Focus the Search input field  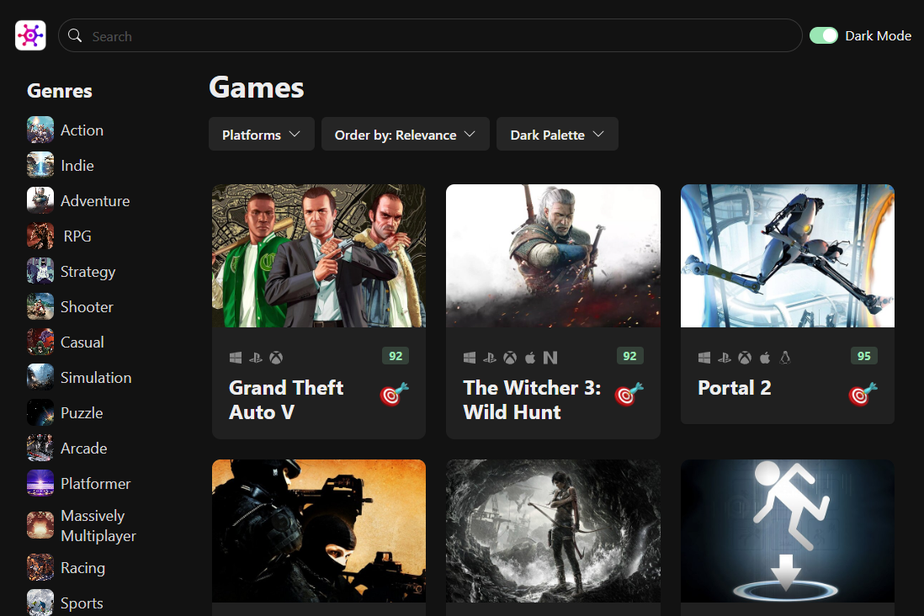(430, 36)
